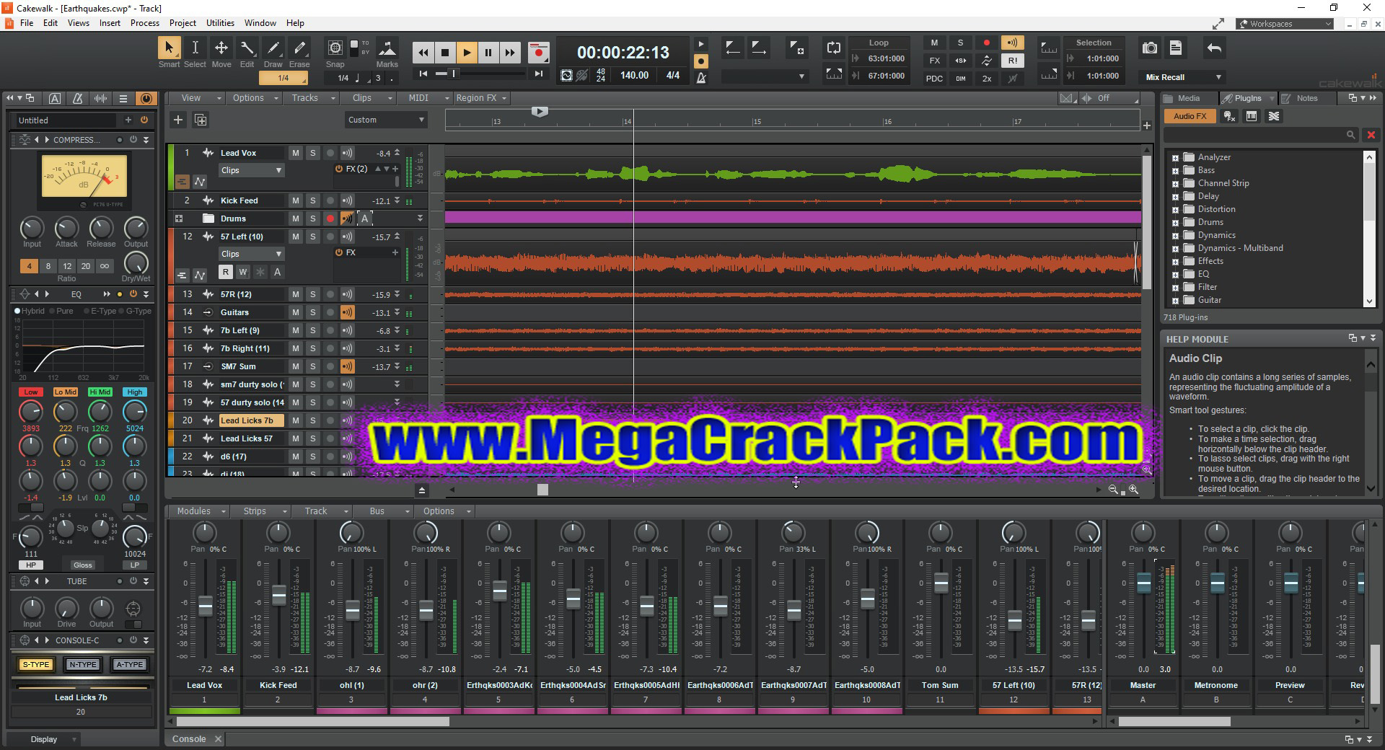Rewind playback in transport

click(x=423, y=52)
